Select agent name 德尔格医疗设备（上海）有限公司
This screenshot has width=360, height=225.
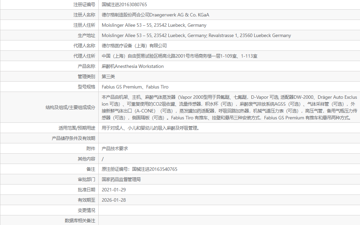point(134,46)
